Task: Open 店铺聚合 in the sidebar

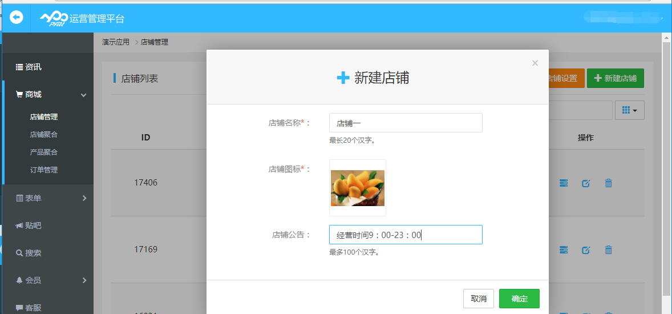Action: point(44,135)
